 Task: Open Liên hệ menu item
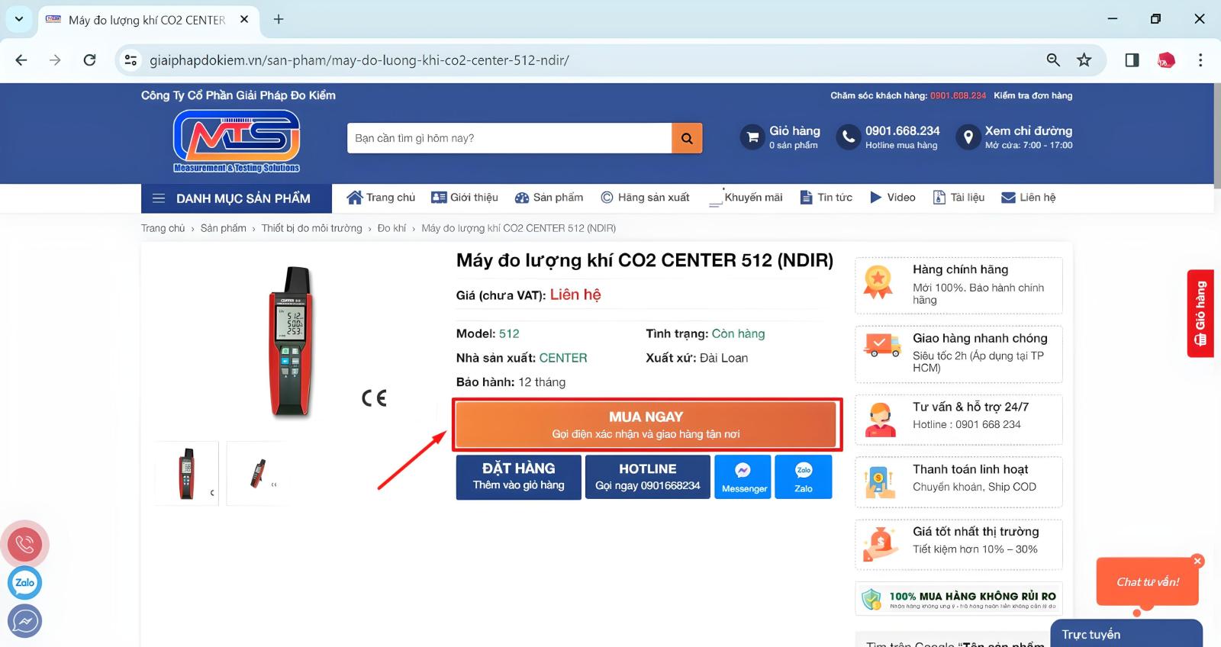[1028, 198]
